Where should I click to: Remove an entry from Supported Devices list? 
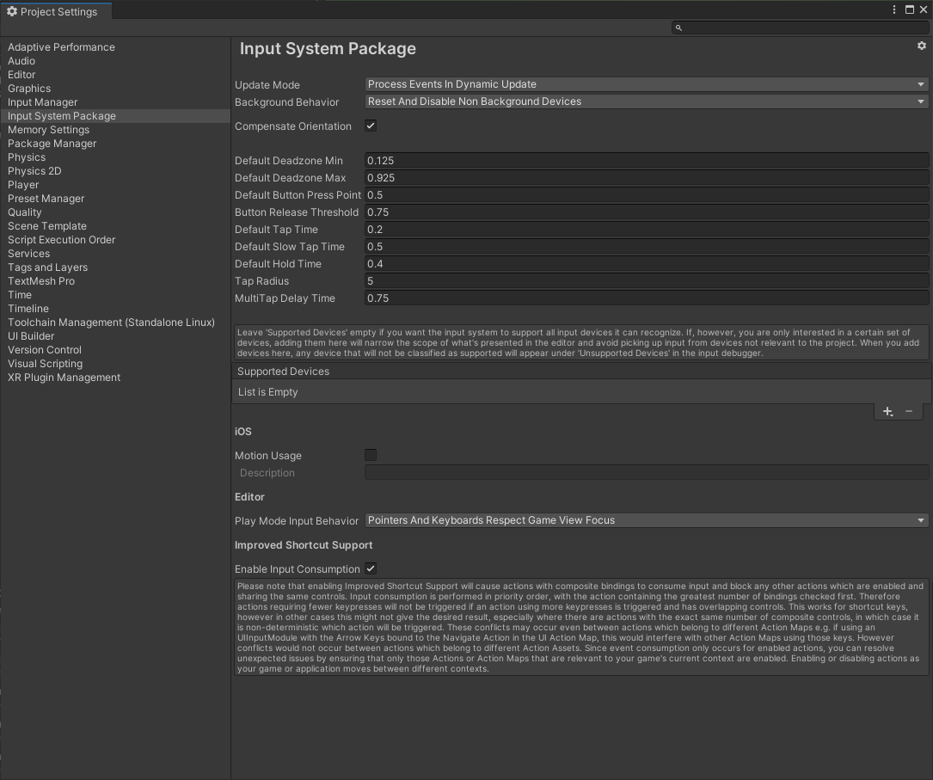click(x=909, y=411)
